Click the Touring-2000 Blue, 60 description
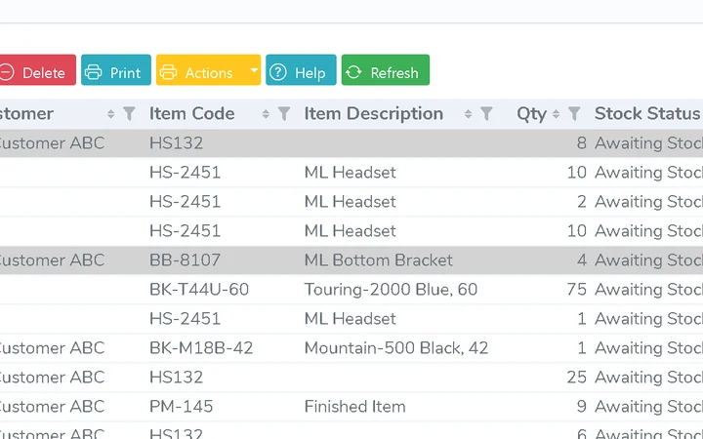This screenshot has height=439, width=703. (391, 290)
